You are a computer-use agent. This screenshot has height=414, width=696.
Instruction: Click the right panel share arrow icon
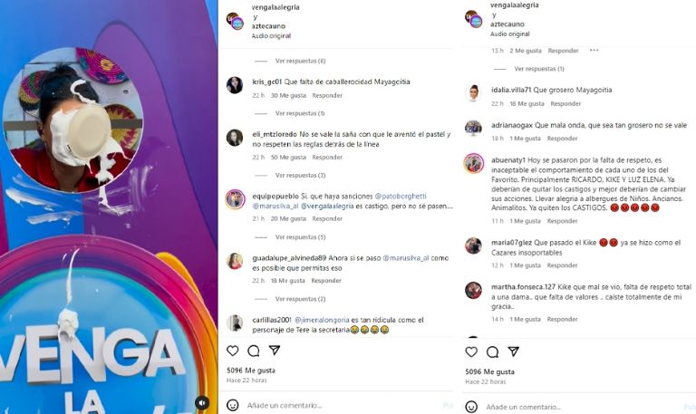click(514, 351)
